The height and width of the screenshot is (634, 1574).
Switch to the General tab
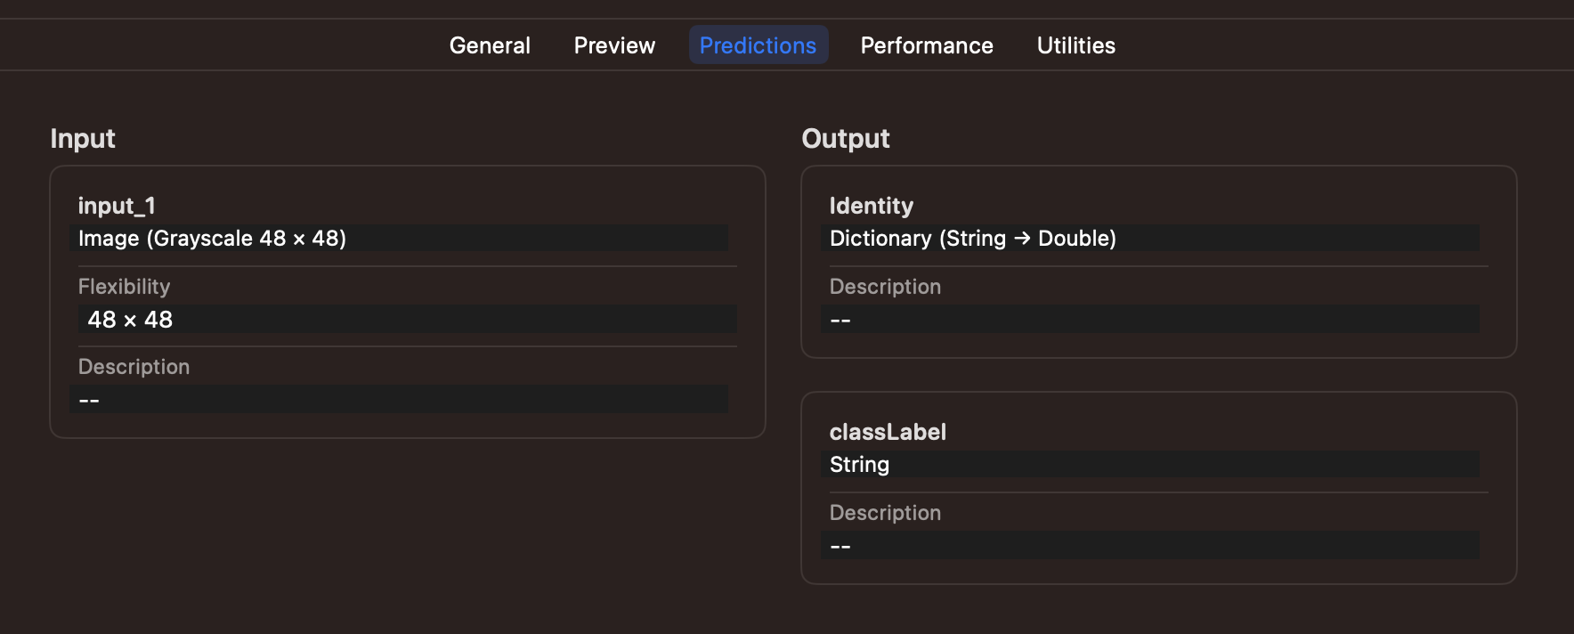point(490,45)
